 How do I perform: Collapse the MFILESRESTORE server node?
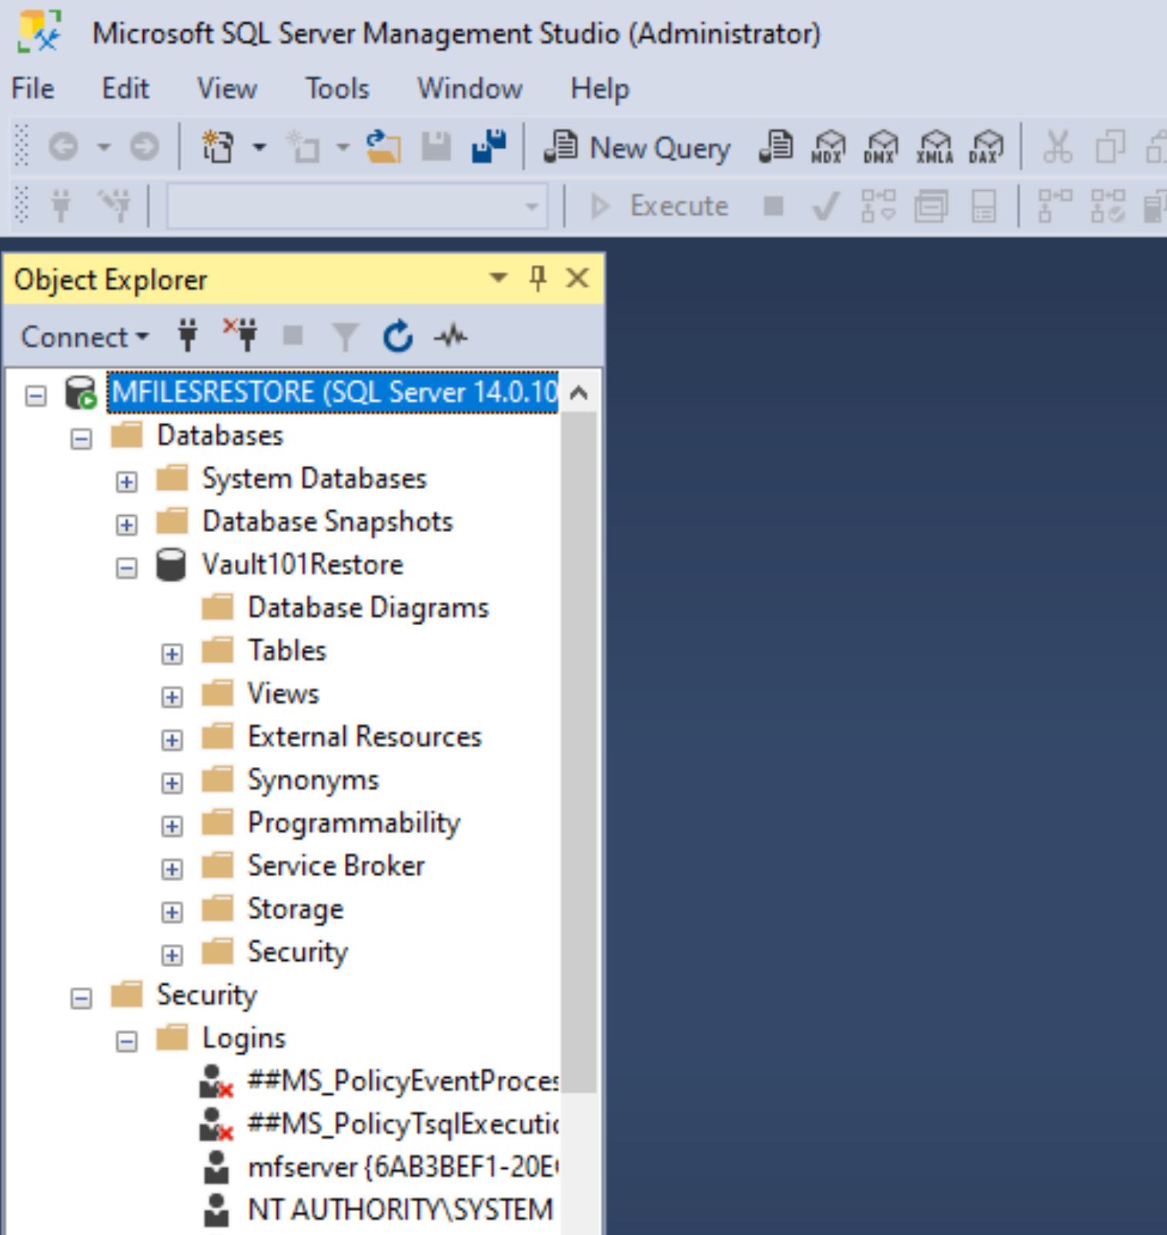point(36,396)
